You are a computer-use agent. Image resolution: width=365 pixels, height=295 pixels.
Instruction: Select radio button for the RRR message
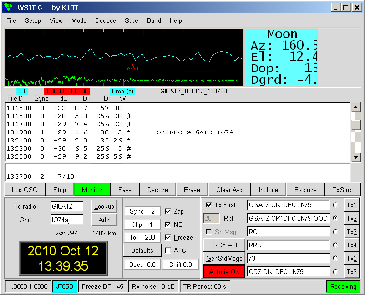tap(335, 245)
